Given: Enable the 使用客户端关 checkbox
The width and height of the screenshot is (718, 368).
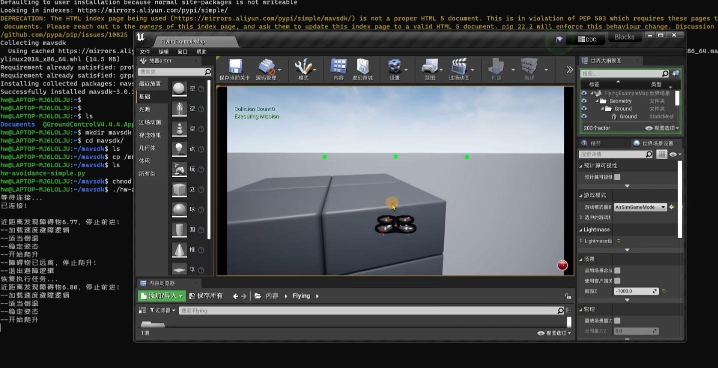Looking at the screenshot, I should click(x=617, y=281).
